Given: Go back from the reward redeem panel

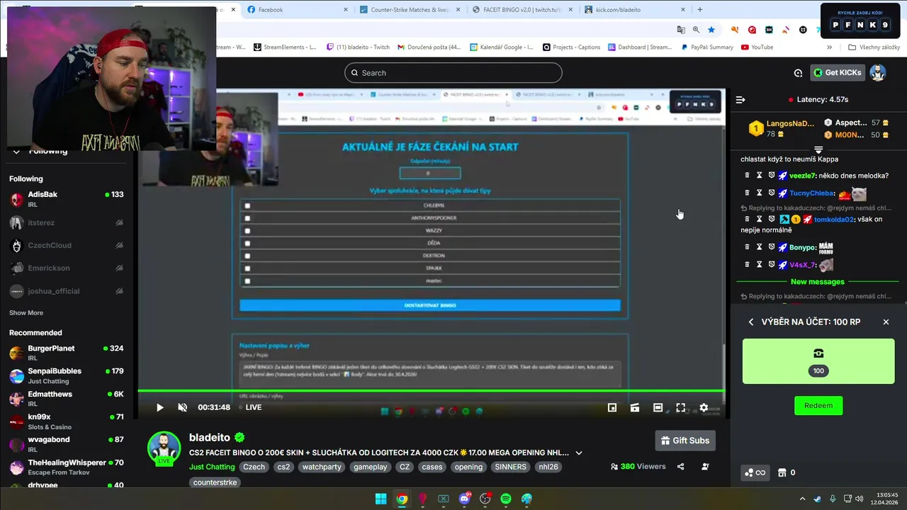Looking at the screenshot, I should click(x=751, y=322).
